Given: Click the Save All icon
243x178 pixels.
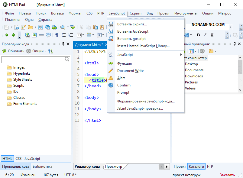Looking at the screenshot, I should [47, 27].
